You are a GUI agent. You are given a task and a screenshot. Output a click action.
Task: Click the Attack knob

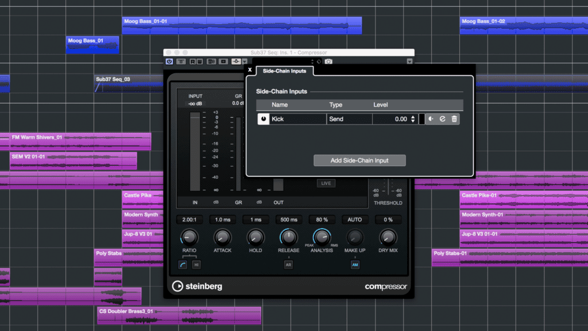coord(222,237)
